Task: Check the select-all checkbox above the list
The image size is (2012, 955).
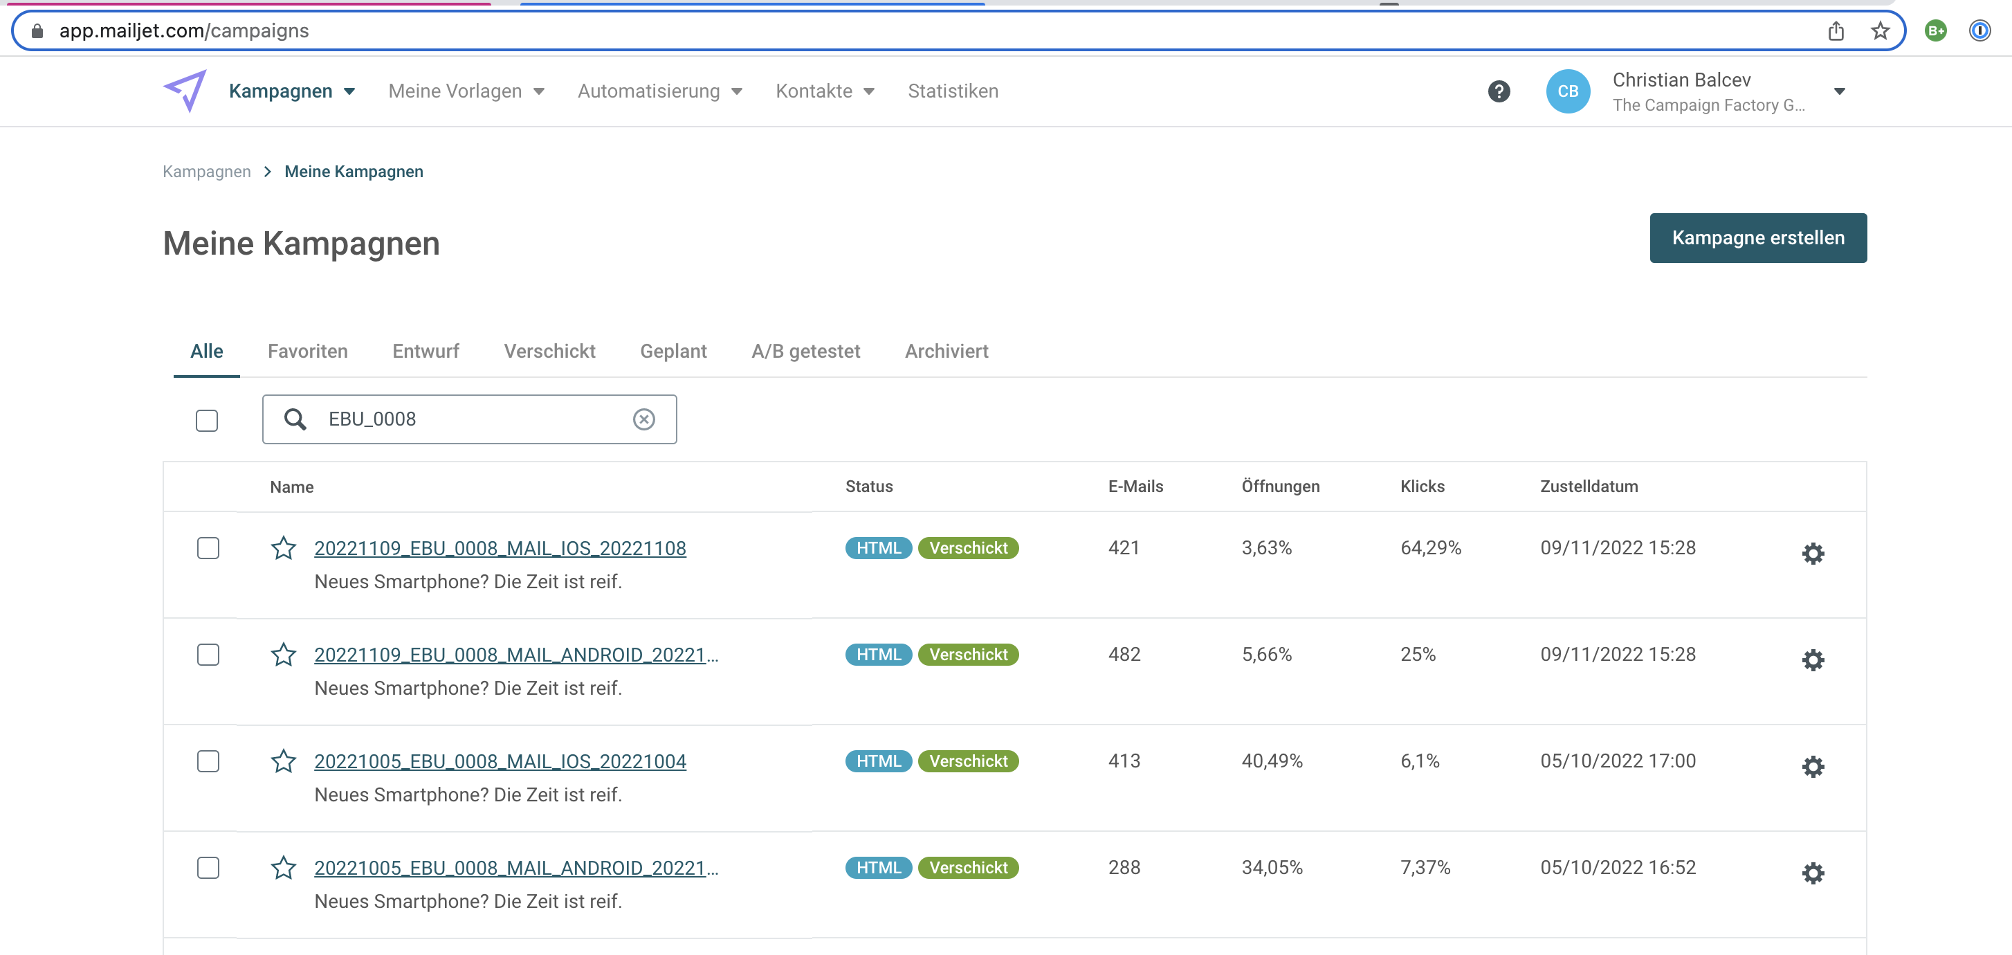Action: coord(206,421)
